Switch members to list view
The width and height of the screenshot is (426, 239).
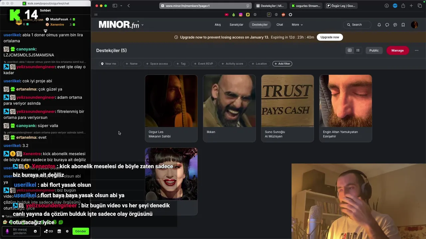(358, 50)
